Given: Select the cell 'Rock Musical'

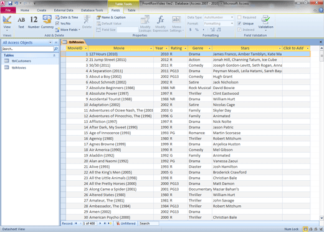Looking at the screenshot, I should [x=200, y=88].
